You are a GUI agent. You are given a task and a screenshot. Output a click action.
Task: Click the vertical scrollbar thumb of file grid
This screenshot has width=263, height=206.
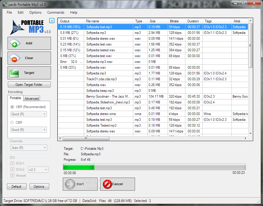click(250, 45)
